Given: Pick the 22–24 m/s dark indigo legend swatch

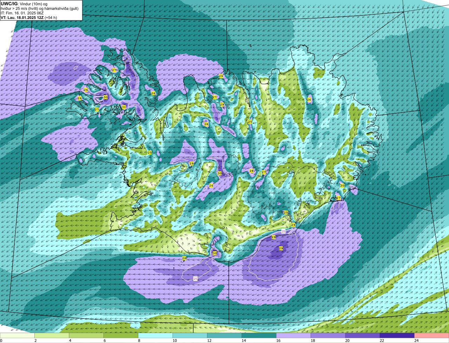Looking at the screenshot, I should pyautogui.click(x=397, y=336).
